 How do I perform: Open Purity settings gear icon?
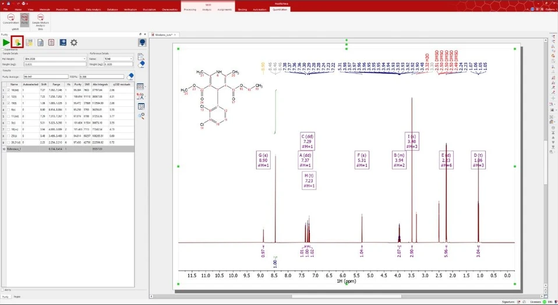pos(73,43)
